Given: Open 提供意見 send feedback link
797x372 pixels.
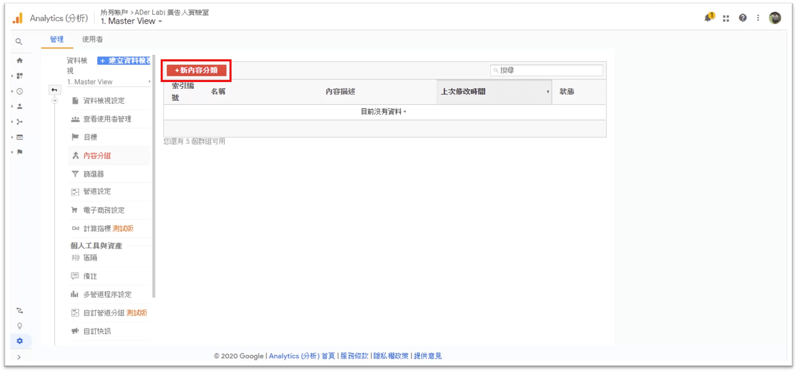Looking at the screenshot, I should click(x=427, y=356).
